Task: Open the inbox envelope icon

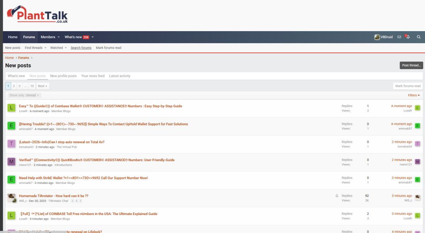Action: point(399,37)
